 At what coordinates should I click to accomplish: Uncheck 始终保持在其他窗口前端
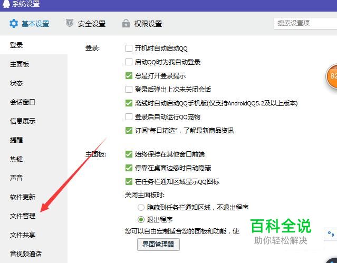pos(129,154)
